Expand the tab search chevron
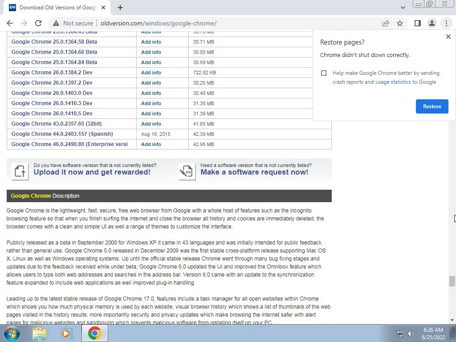Image resolution: width=456 pixels, height=342 pixels. pyautogui.click(x=403, y=8)
